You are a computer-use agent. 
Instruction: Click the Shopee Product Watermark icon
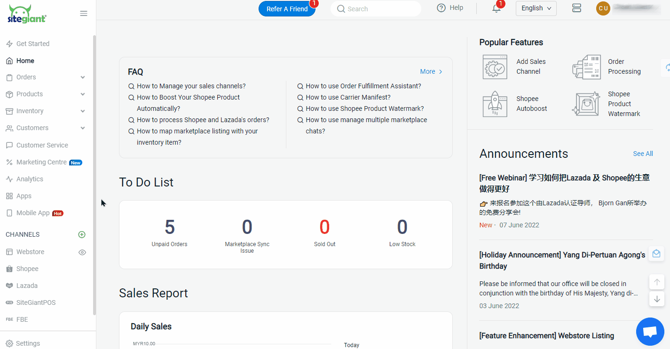[586, 104]
